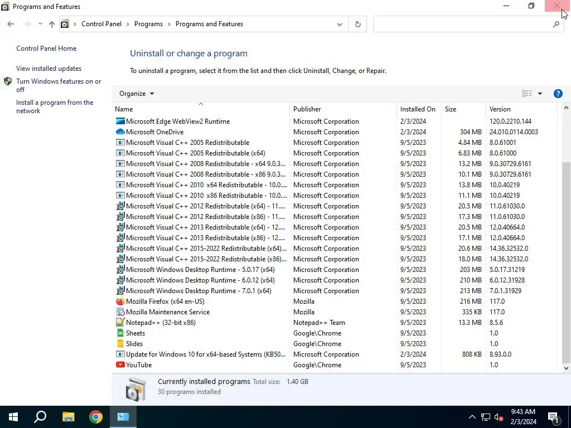Click the Visual C++ 2005 Redistributable (x64) icon
Screen dimensions: 571x428
coord(120,153)
